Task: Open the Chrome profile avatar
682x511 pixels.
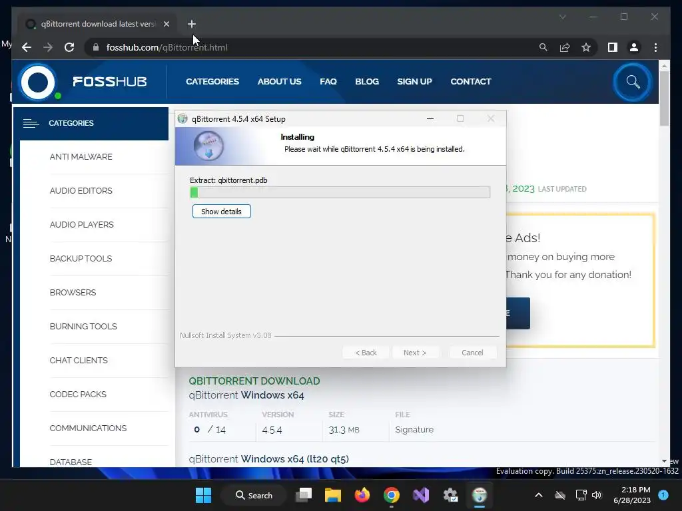Action: [x=634, y=47]
